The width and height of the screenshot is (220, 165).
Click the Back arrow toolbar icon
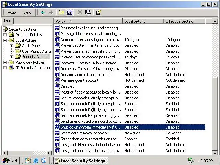pos(43,12)
